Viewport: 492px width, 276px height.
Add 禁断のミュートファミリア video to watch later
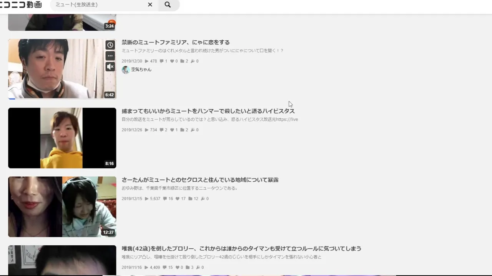(x=110, y=45)
